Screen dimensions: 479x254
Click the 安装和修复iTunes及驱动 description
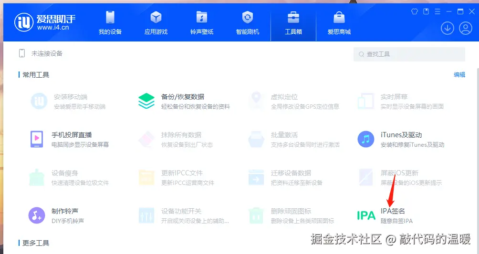coord(412,144)
